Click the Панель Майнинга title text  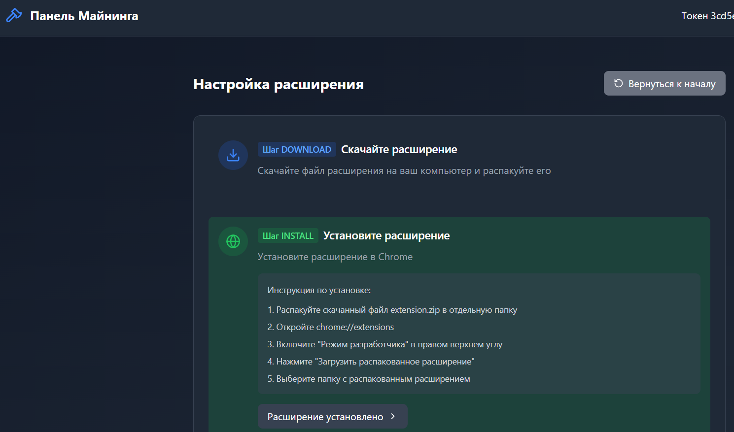84,15
